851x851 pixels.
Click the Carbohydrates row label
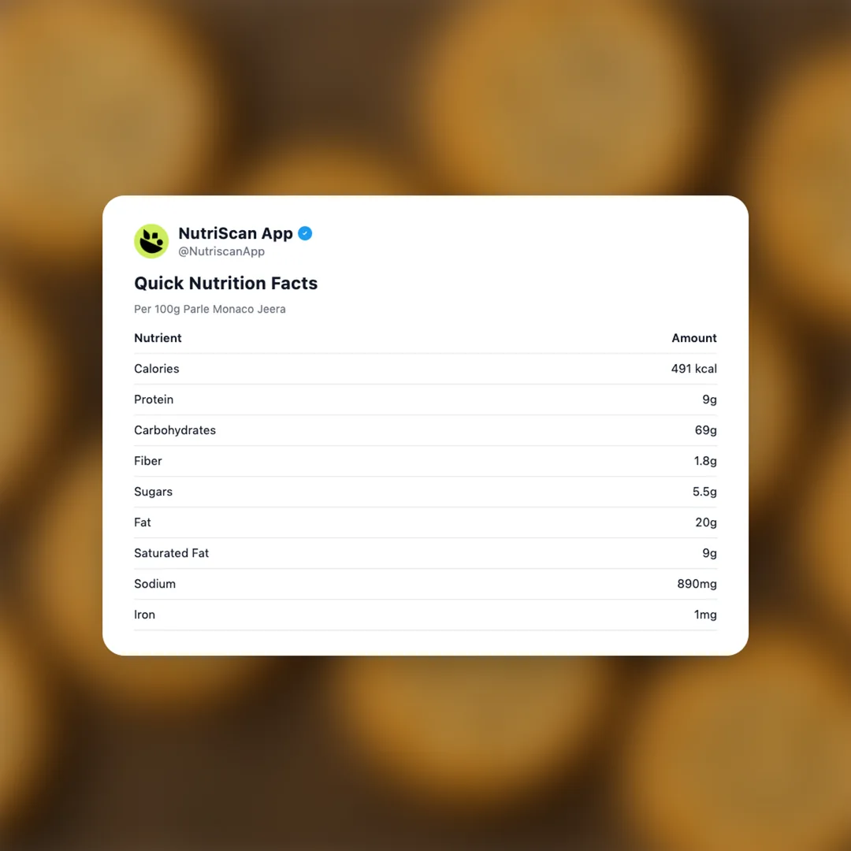175,430
